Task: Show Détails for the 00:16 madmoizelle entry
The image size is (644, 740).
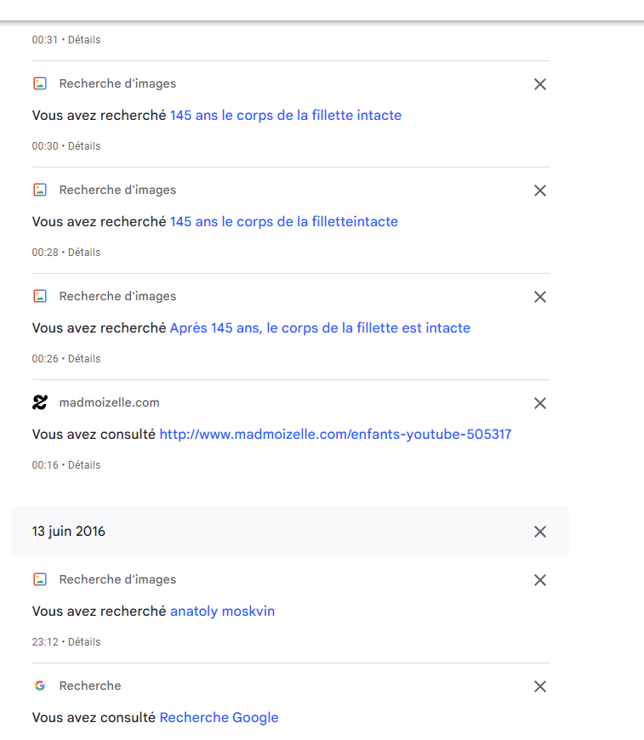Action: tap(84, 465)
